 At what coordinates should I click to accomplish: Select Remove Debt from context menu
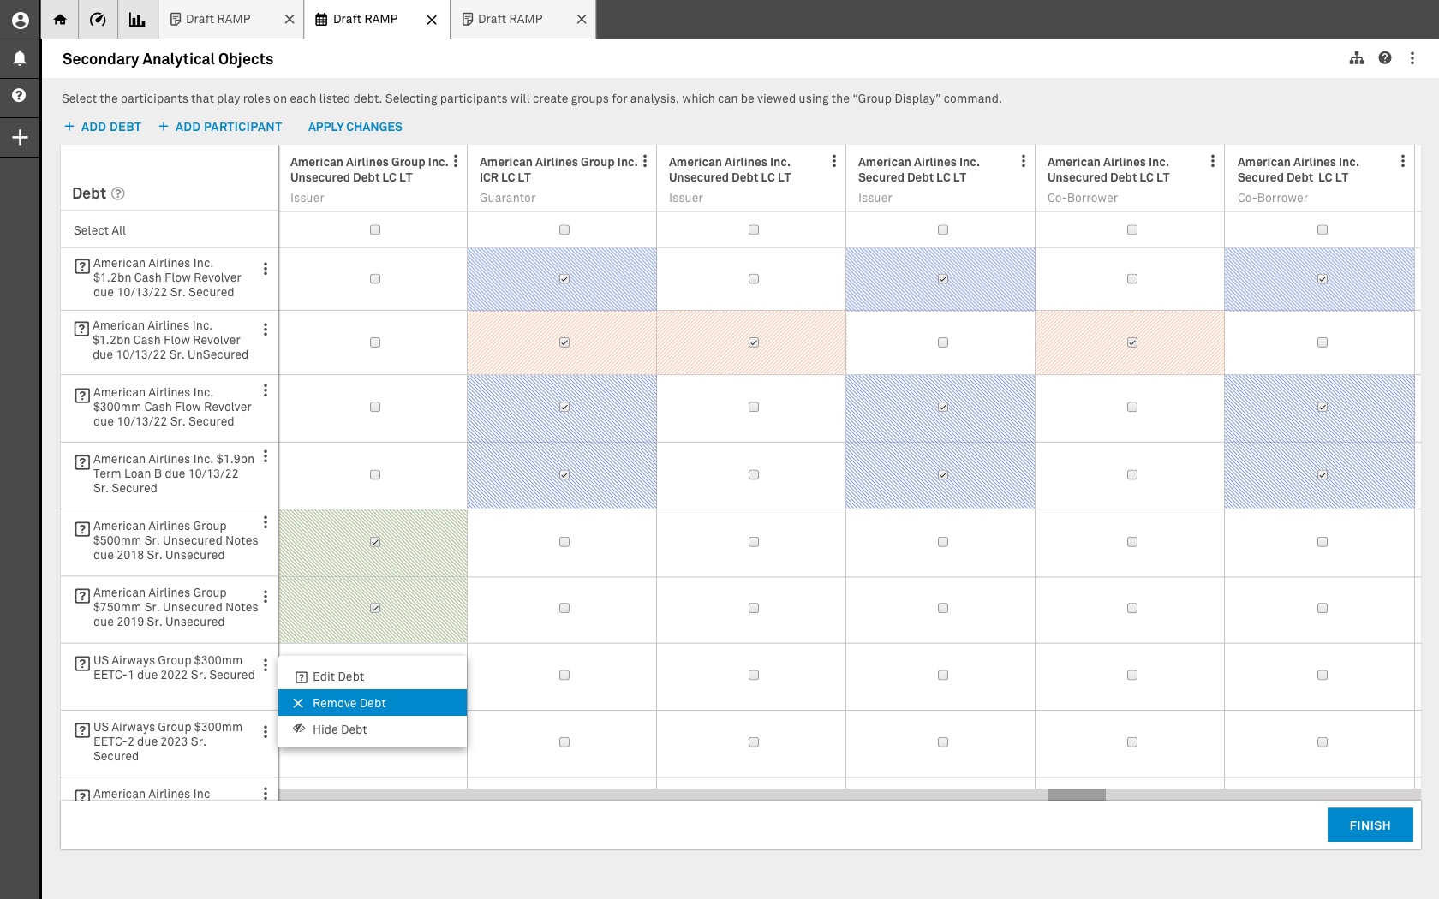coord(373,703)
